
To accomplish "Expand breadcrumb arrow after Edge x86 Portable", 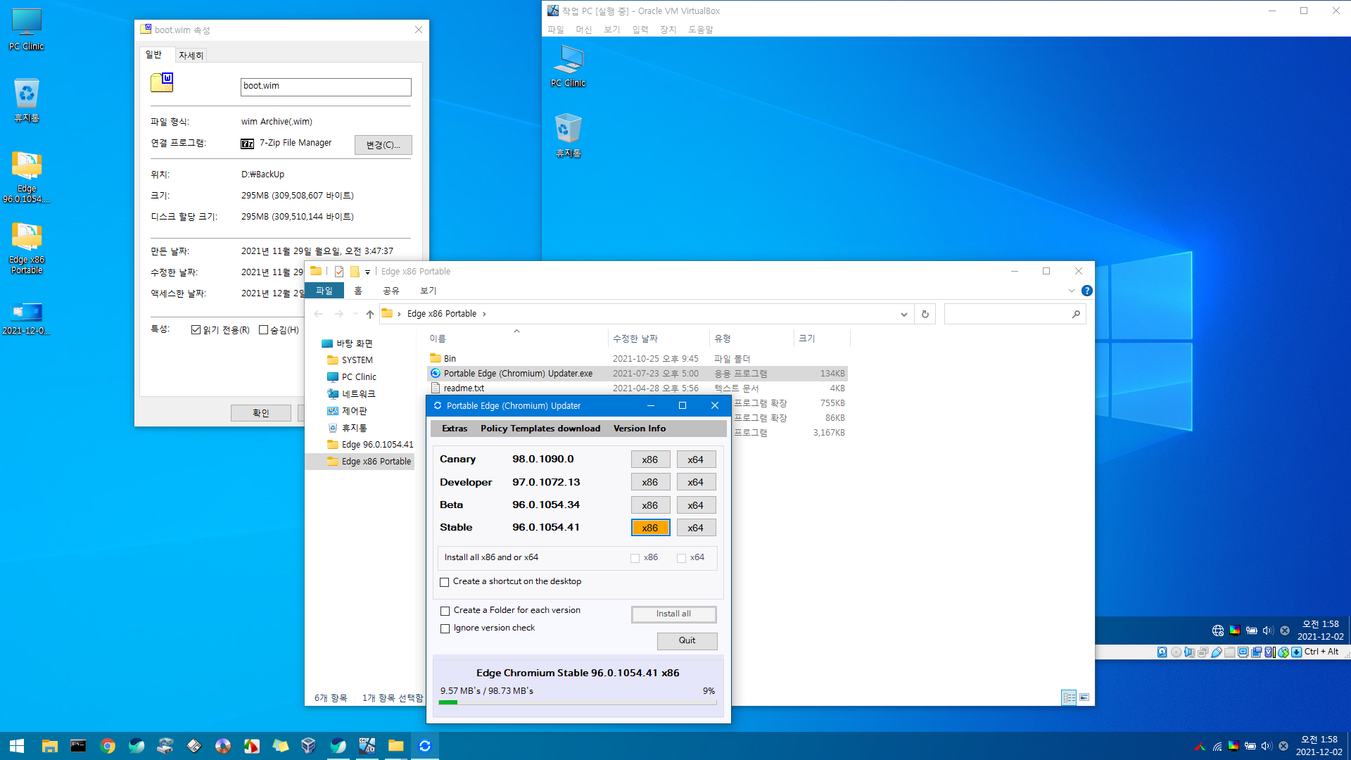I will 484,314.
